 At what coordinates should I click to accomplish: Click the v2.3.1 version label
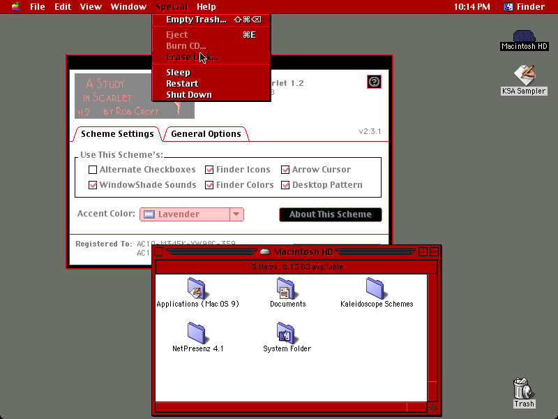coord(370,131)
